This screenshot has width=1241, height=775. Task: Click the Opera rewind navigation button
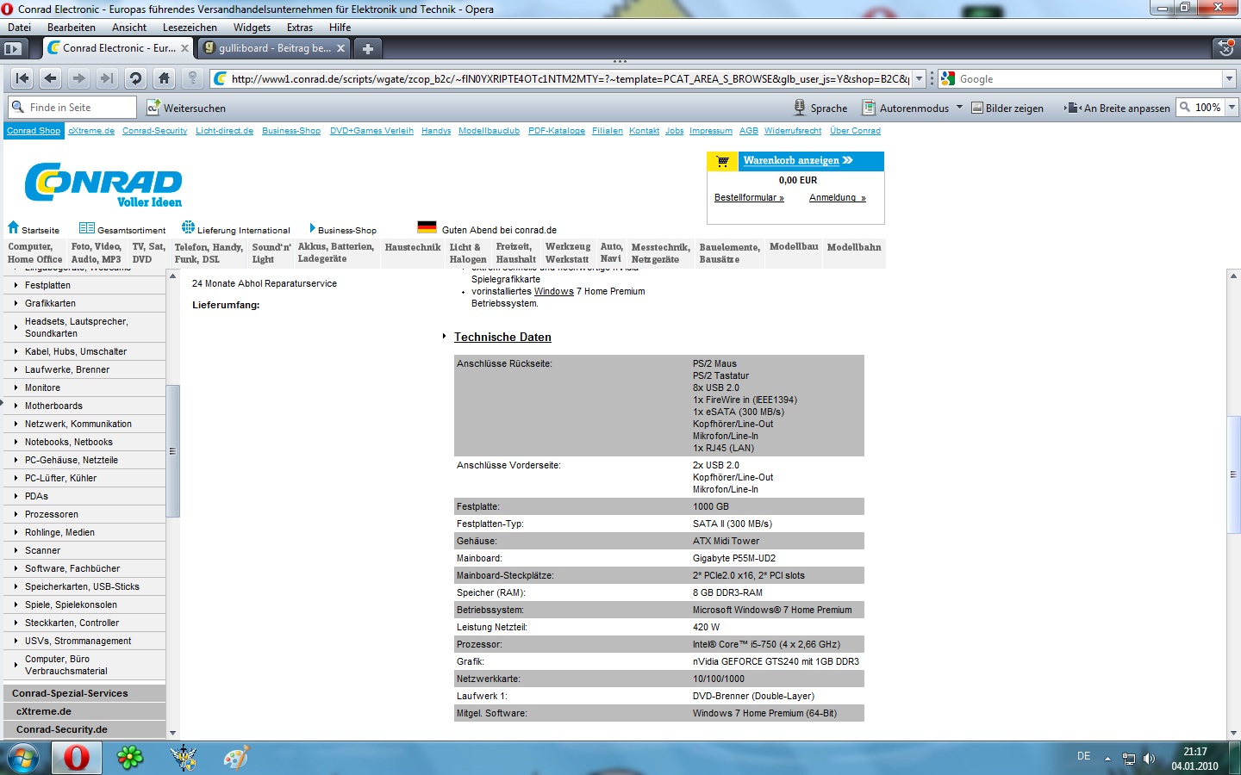point(22,78)
